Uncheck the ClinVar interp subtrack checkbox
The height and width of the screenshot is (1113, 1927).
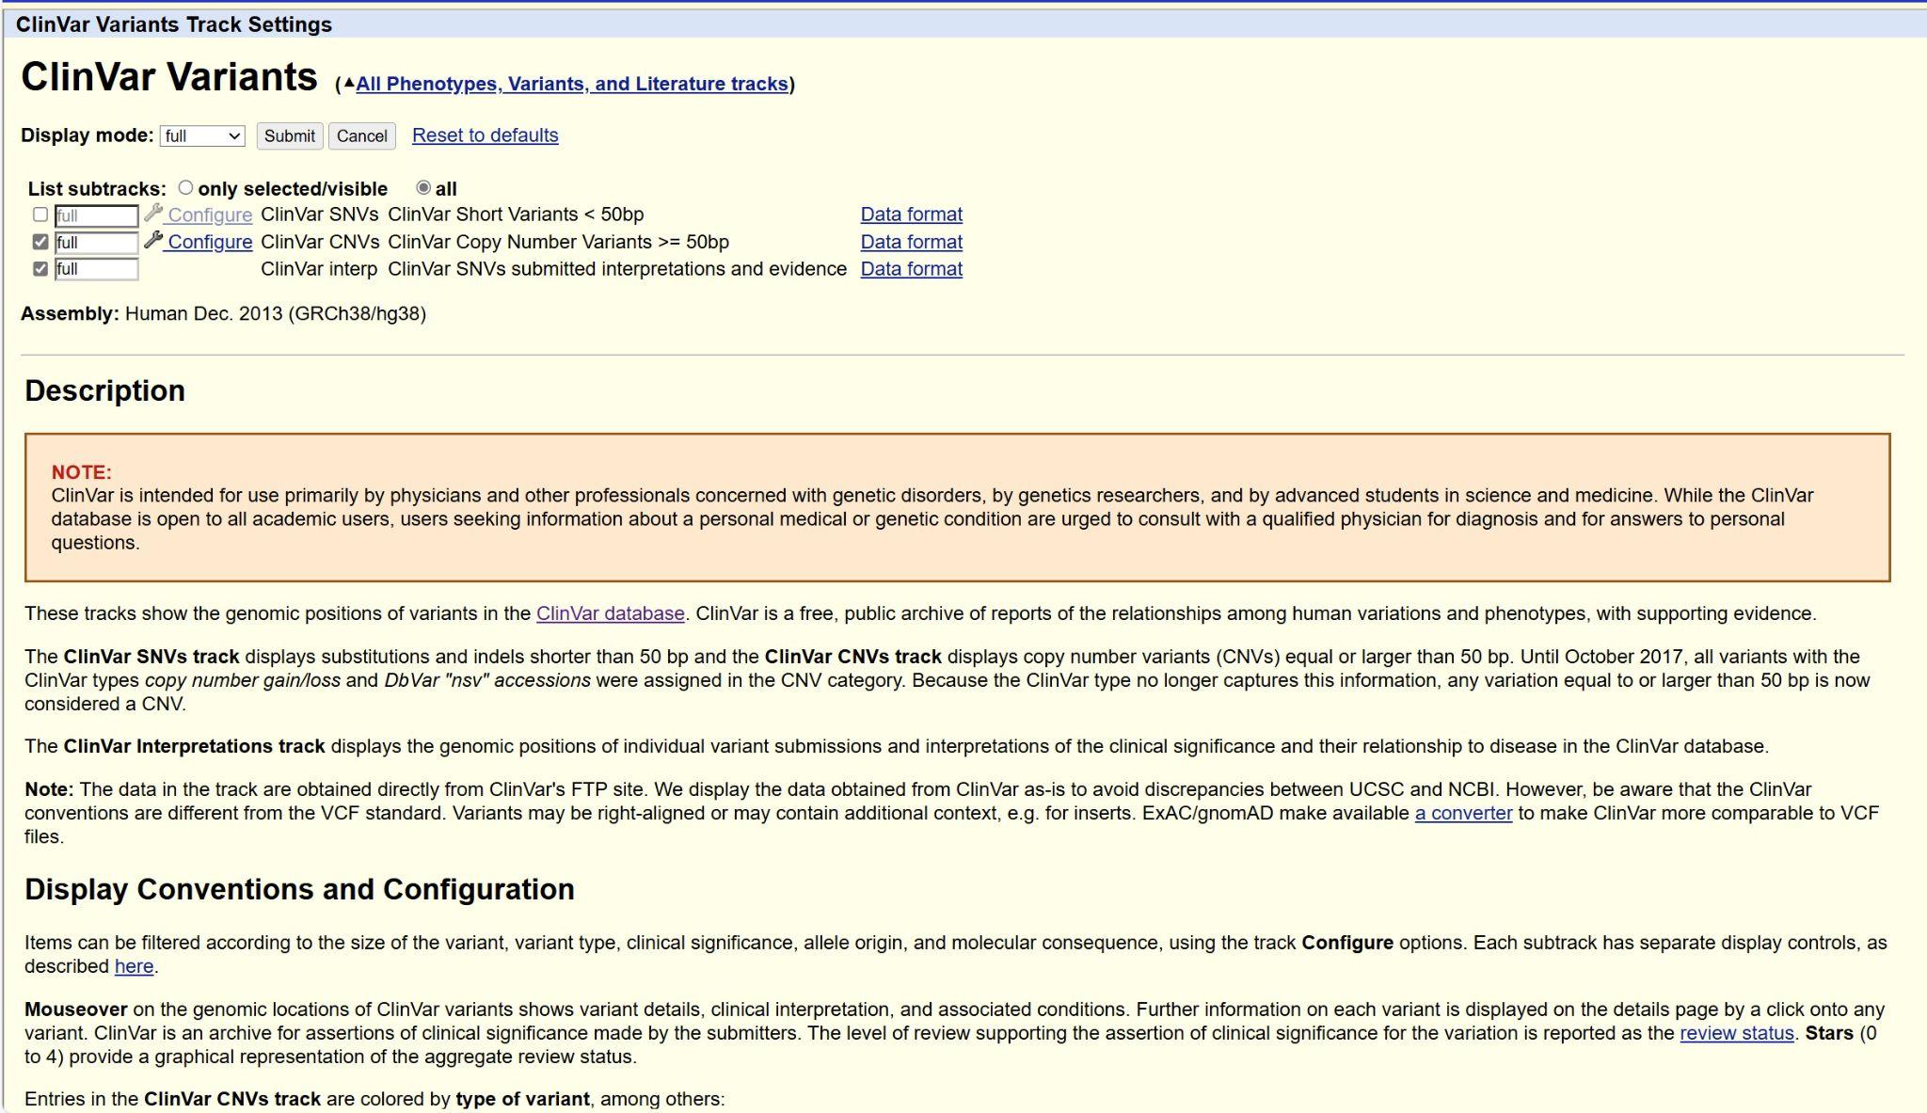(x=40, y=268)
